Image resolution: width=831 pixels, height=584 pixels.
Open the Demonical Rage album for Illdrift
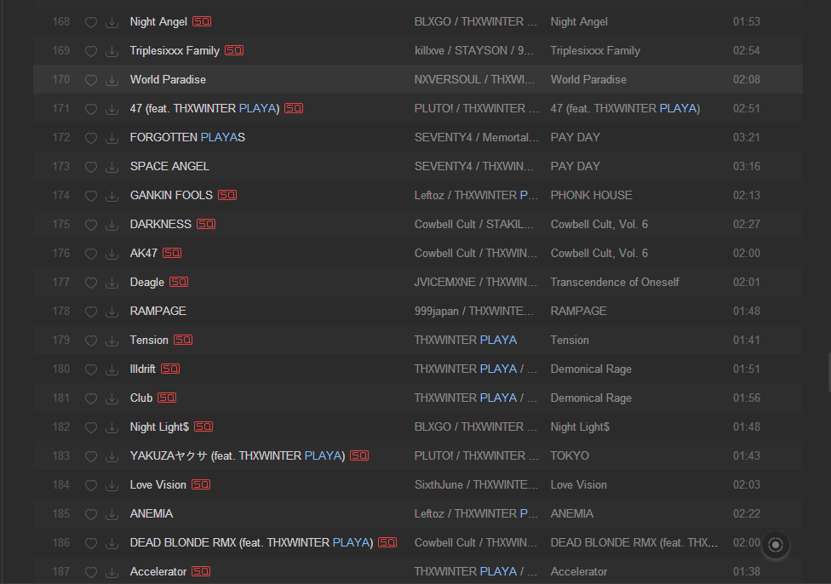coord(591,369)
